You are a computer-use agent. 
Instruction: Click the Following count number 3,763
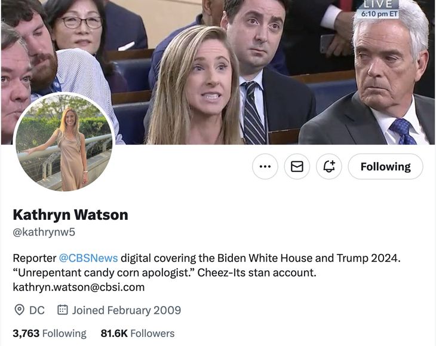26,333
